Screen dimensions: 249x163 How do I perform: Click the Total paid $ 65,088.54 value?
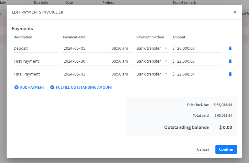click(223, 115)
